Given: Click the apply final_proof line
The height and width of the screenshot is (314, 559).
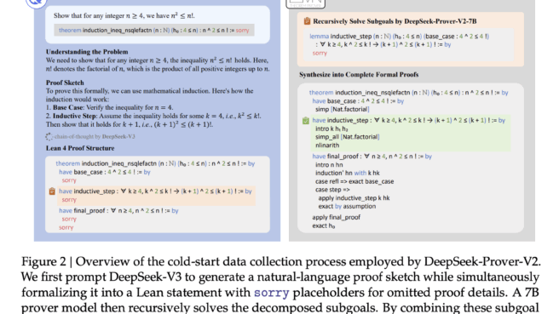Looking at the screenshot, I should (337, 217).
